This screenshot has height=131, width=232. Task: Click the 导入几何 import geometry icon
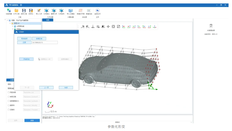[39, 11]
